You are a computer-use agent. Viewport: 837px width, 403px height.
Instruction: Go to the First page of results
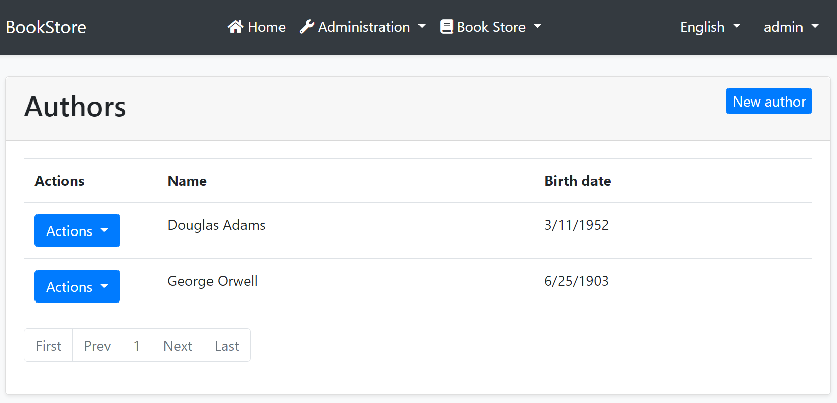click(x=48, y=345)
